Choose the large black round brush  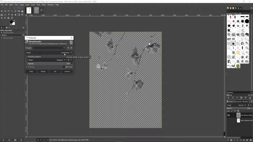point(247,21)
